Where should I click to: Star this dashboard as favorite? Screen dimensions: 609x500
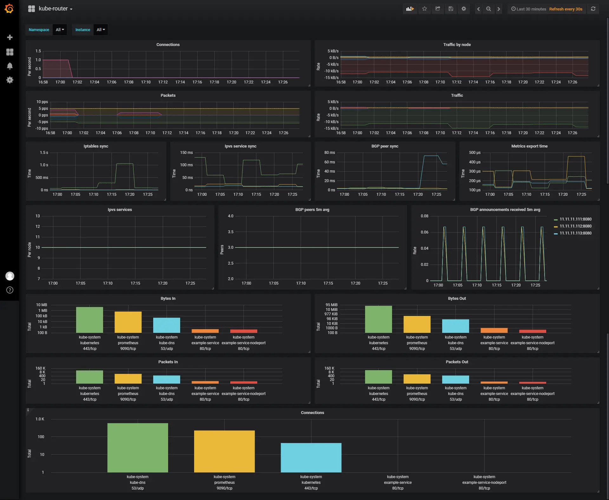424,9
